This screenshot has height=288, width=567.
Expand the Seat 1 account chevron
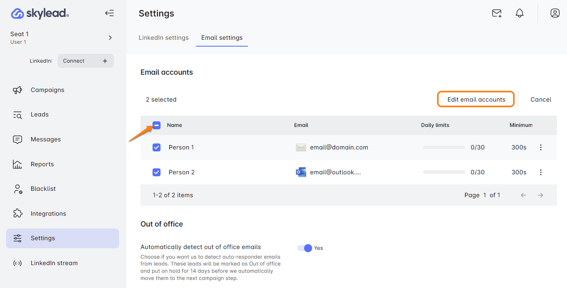[110, 38]
